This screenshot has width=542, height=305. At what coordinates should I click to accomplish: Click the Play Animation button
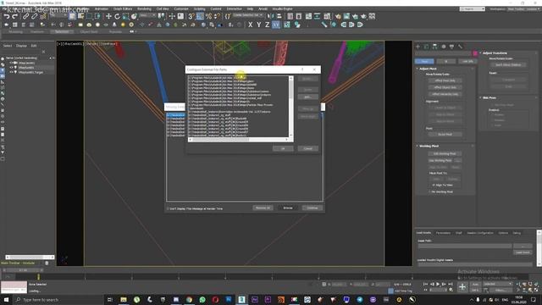pos(438,284)
